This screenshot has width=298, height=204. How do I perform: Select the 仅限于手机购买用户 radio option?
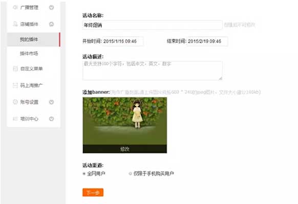click(x=130, y=173)
